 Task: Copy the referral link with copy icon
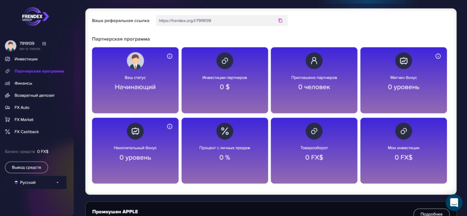click(280, 21)
